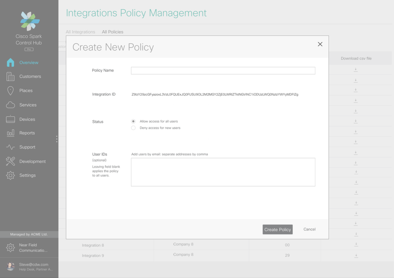Viewport: 394px width, 278px height.
Task: Switch to All Integrations tab
Action: pyautogui.click(x=80, y=32)
